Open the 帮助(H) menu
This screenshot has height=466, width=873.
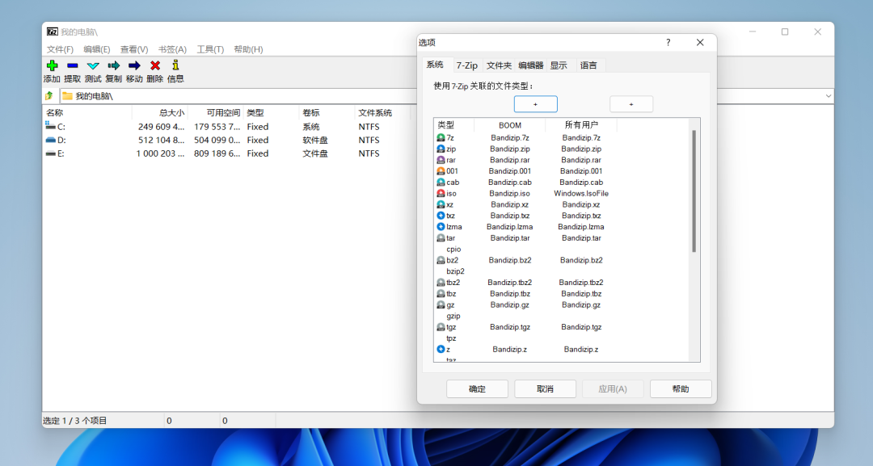[x=248, y=49]
